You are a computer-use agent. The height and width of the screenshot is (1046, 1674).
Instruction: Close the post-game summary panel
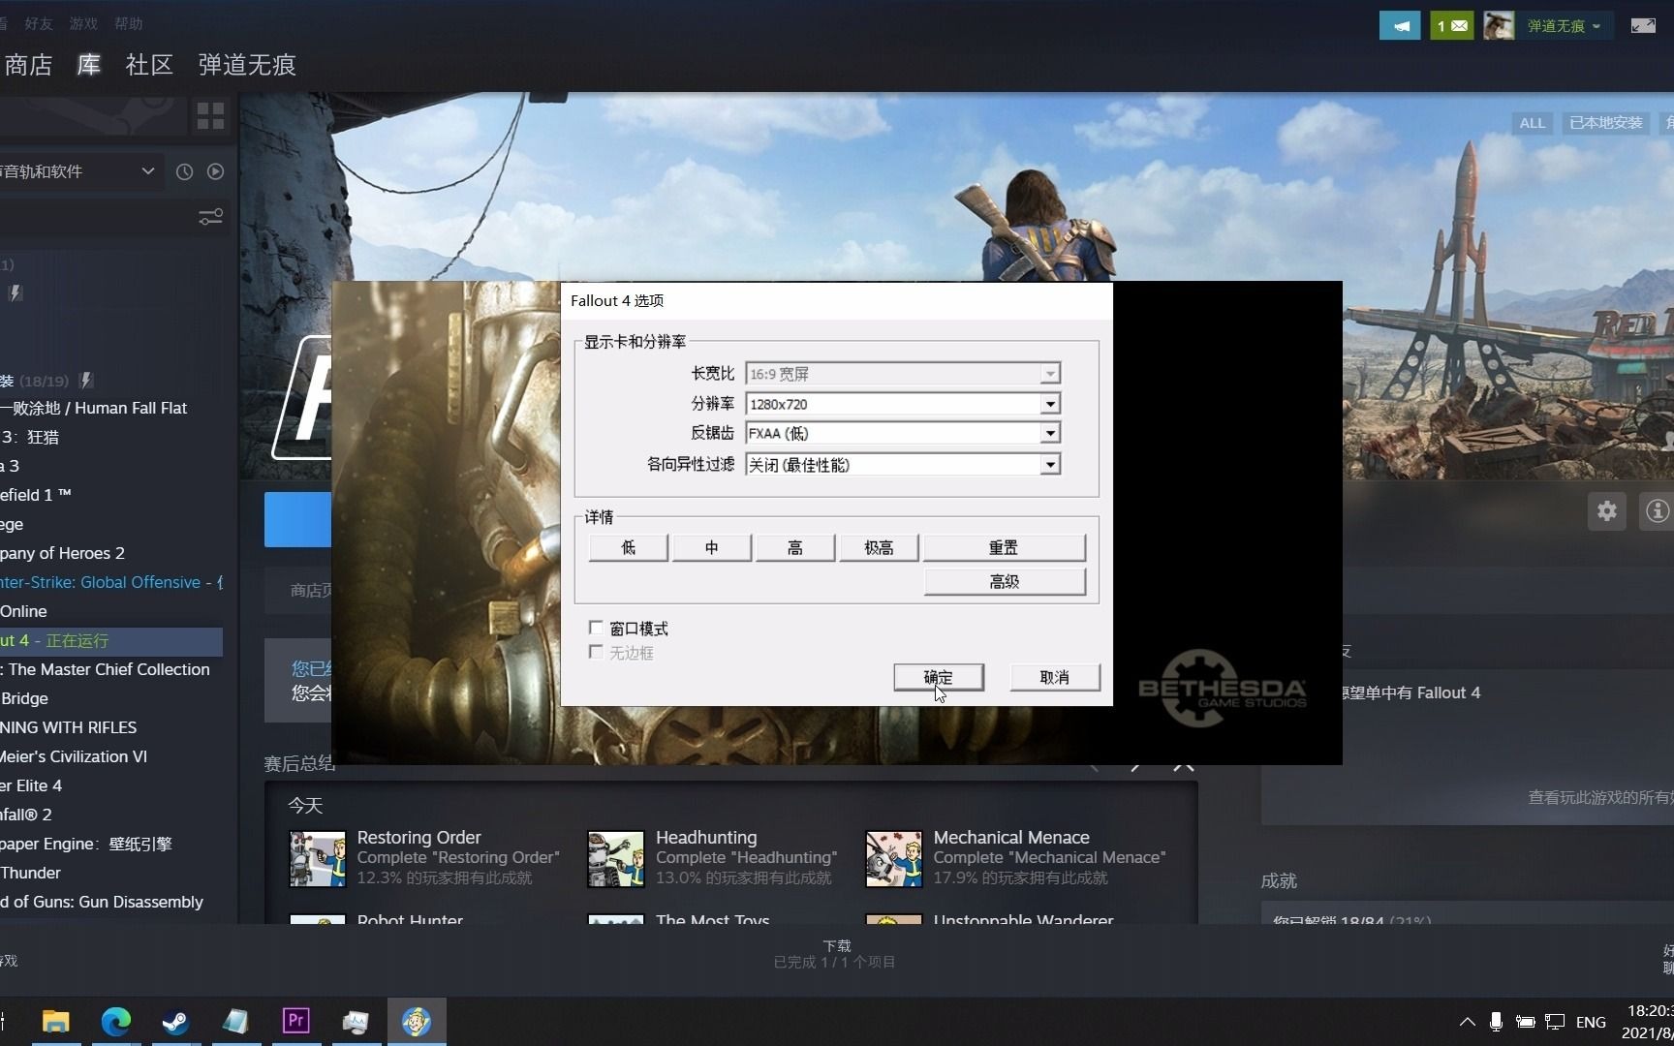pyautogui.click(x=1183, y=765)
